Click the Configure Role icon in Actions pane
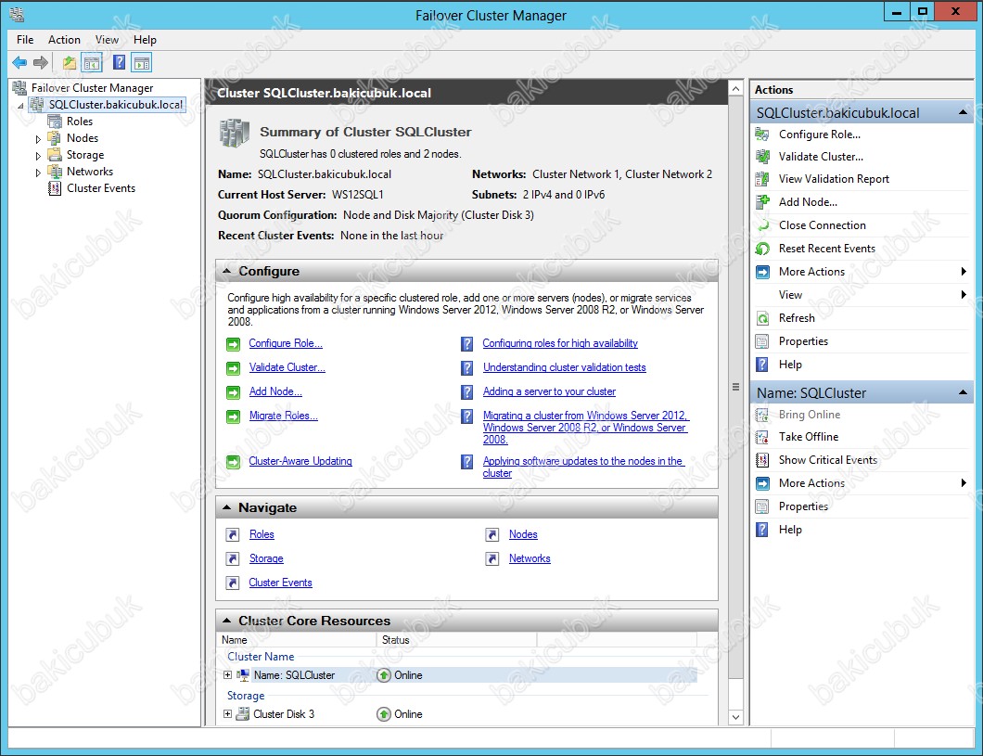Viewport: 983px width, 756px height. [762, 135]
